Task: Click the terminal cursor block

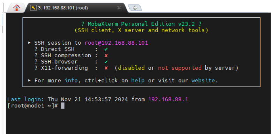Action: click(63, 106)
